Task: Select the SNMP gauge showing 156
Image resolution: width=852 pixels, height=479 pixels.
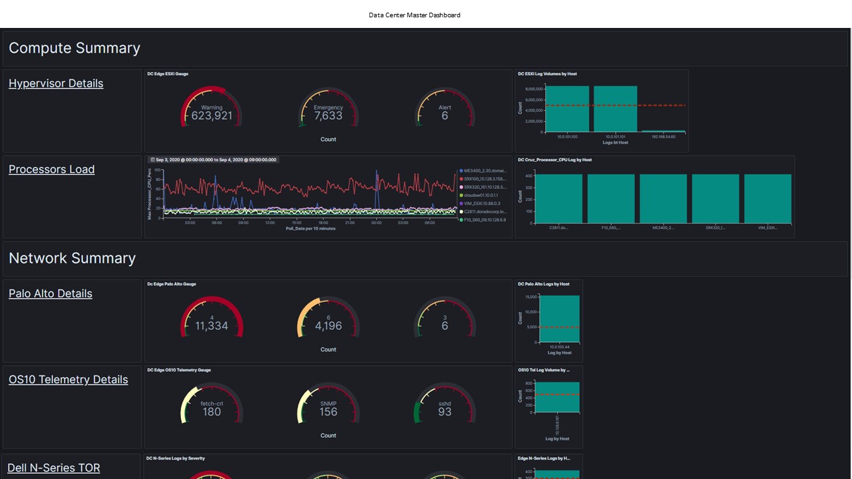Action: tap(328, 406)
